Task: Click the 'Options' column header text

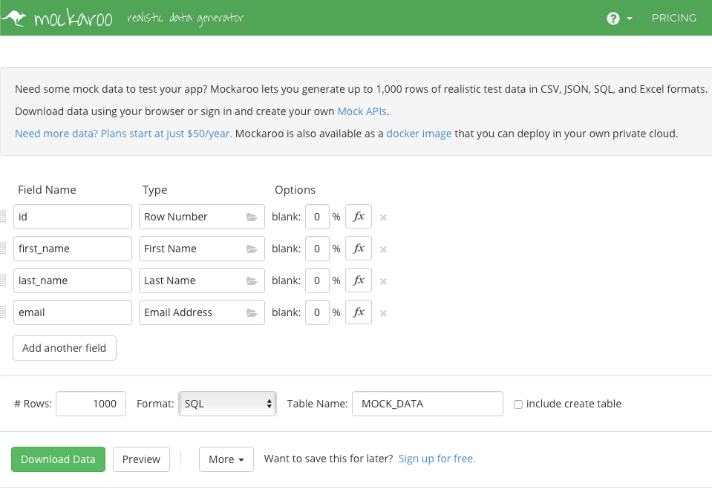Action: click(x=295, y=190)
